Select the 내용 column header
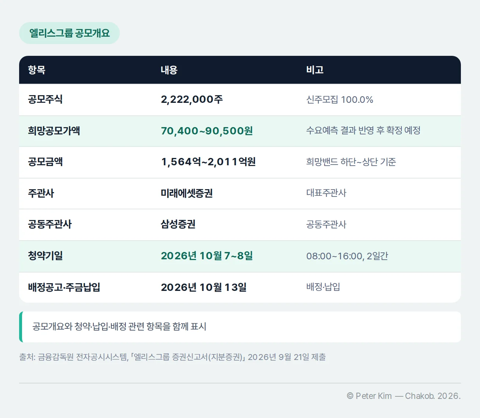The image size is (480, 418). [169, 70]
